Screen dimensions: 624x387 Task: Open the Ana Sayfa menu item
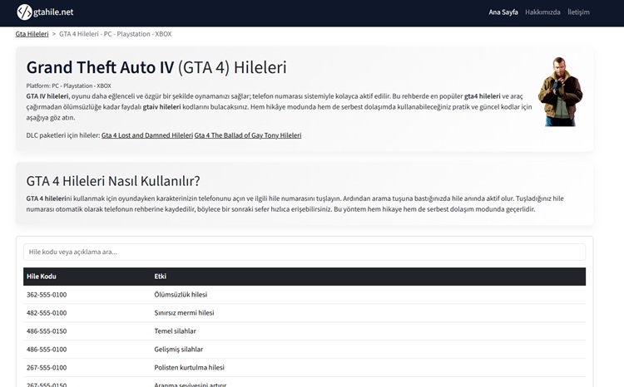coord(503,12)
